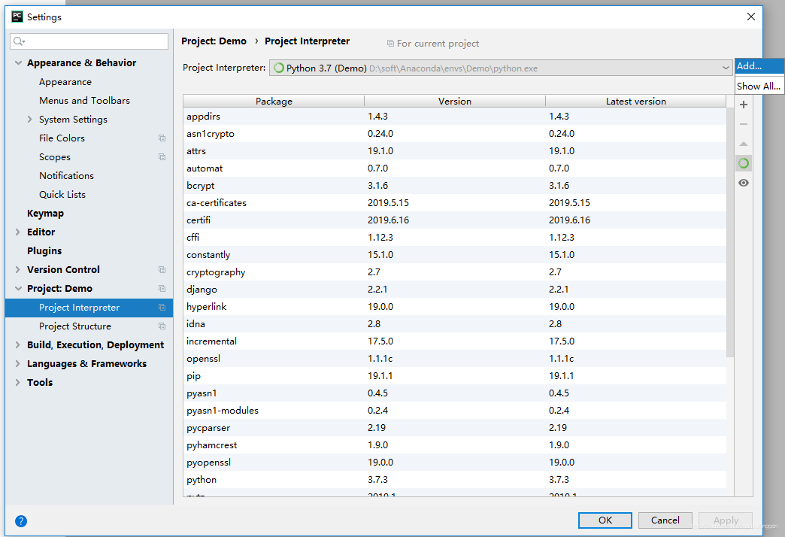Select the Appearance settings page
This screenshot has height=537, width=785.
(65, 82)
